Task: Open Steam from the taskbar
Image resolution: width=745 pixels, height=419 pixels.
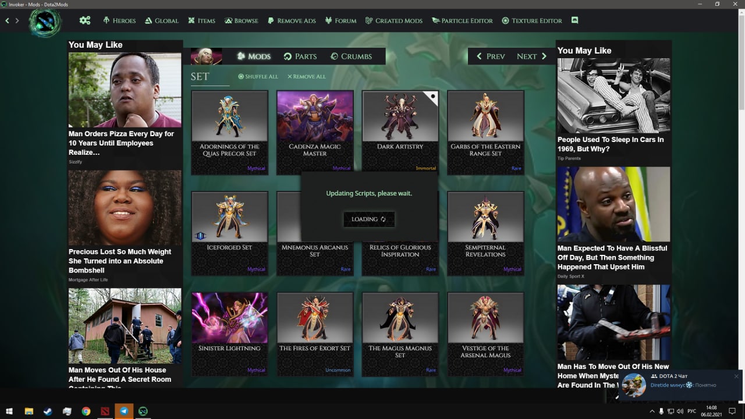Action: click(x=48, y=411)
